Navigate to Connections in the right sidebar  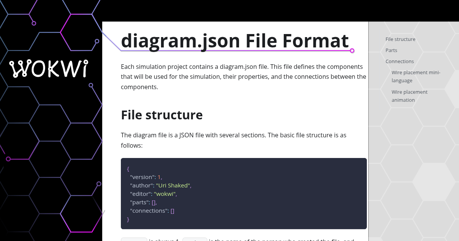pos(399,61)
